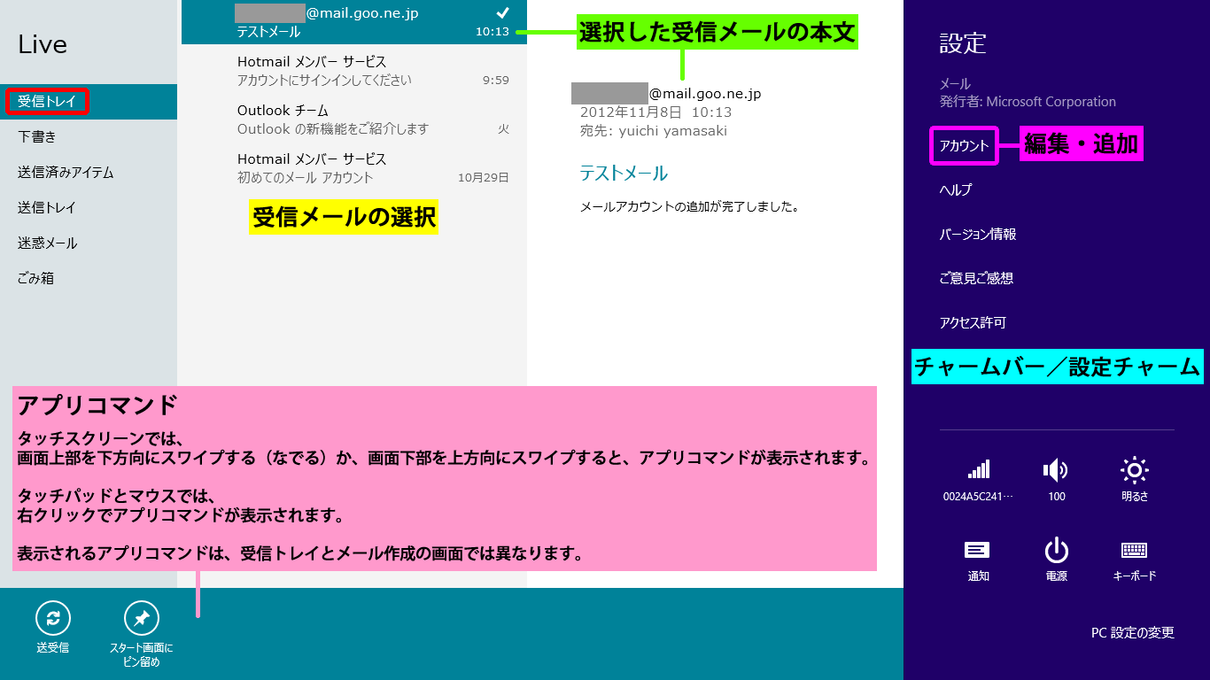The height and width of the screenshot is (680, 1210).
Task: Open the ごみ箱 trash folder
Action: [x=36, y=278]
